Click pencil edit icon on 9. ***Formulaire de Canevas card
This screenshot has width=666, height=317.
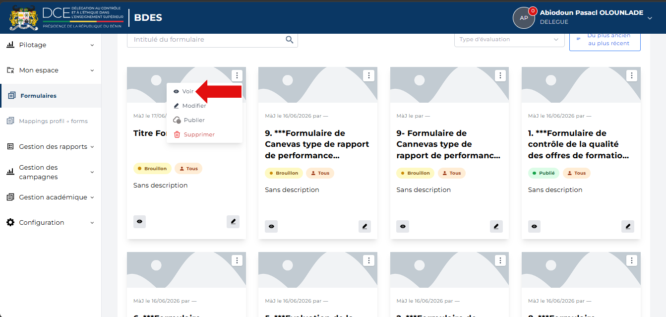(365, 226)
